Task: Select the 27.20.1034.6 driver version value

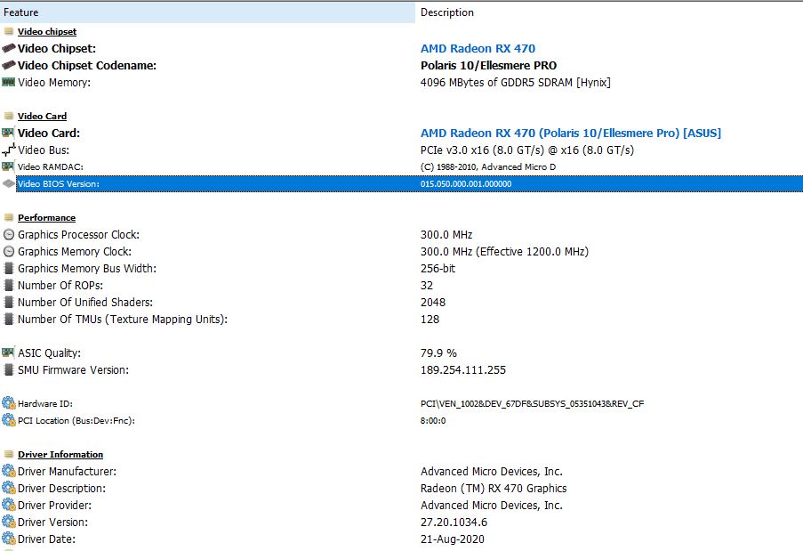Action: coord(454,523)
